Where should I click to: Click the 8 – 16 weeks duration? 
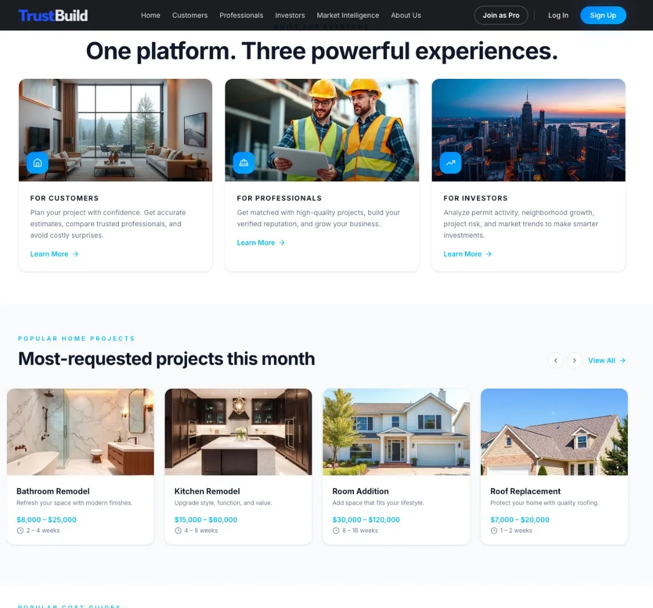pyautogui.click(x=360, y=531)
